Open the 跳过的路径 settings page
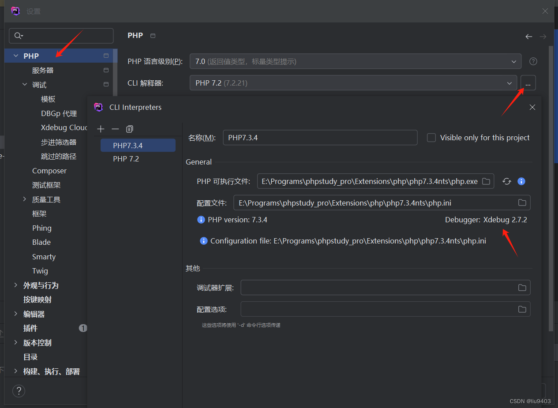Viewport: 558px width, 408px height. (59, 156)
